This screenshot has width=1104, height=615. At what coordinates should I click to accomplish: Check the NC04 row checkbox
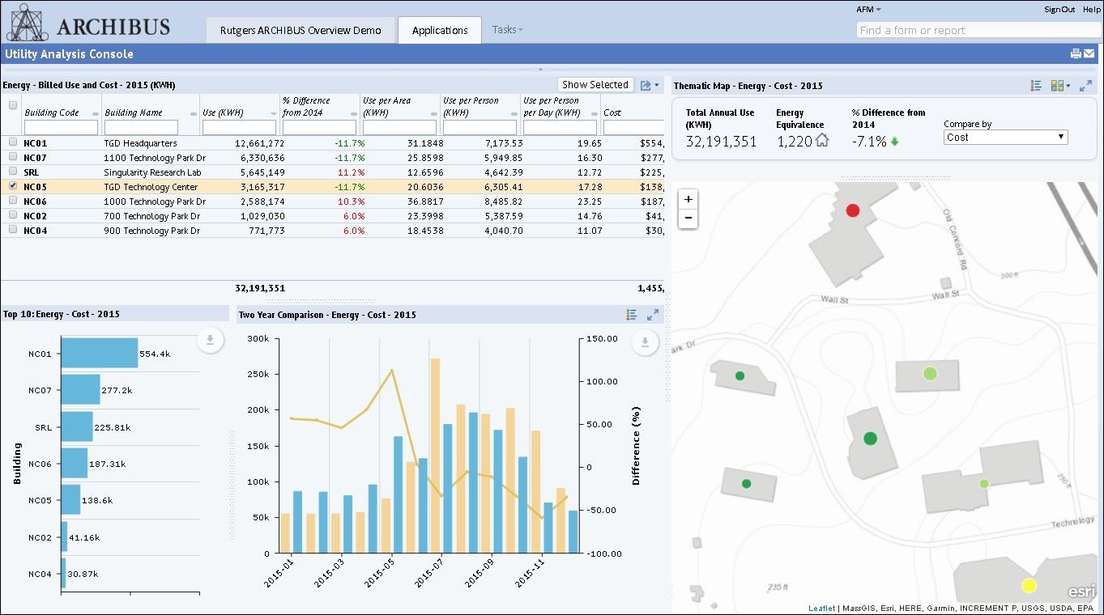click(12, 230)
